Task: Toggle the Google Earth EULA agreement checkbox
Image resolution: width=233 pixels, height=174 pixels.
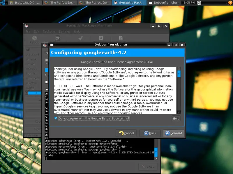Action: click(56, 118)
